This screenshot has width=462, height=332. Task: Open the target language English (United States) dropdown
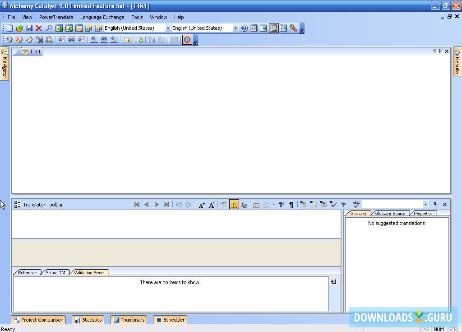click(236, 28)
